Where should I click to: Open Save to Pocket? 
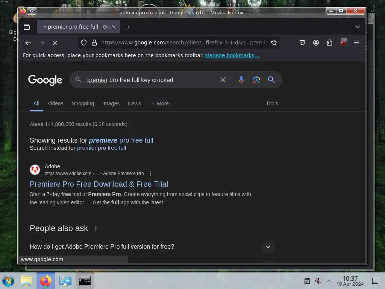pos(302,43)
